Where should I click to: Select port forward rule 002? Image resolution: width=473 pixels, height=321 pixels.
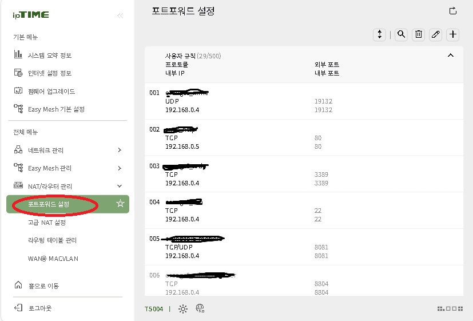[240, 138]
